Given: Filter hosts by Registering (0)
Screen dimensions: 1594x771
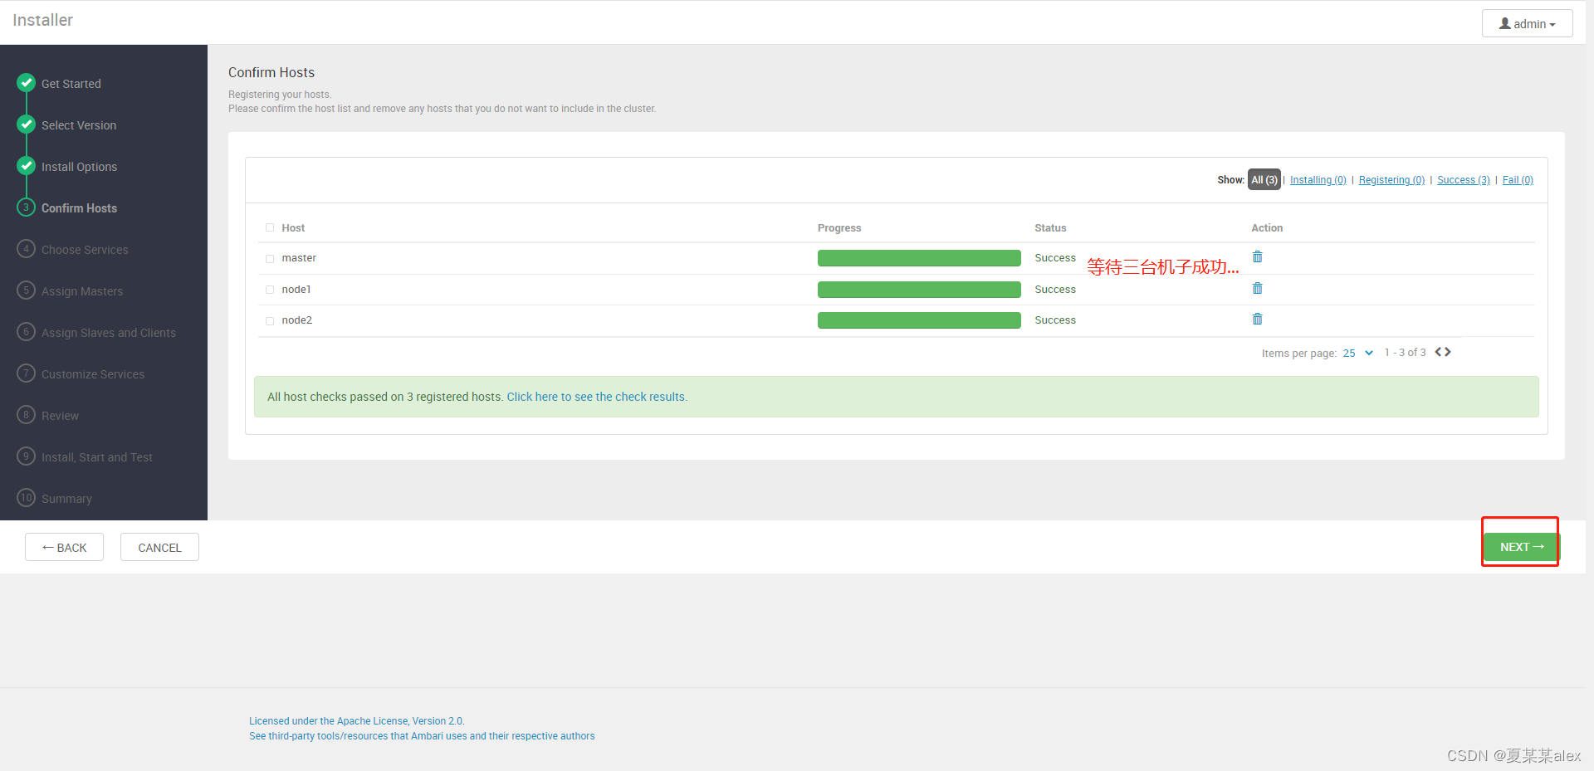Looking at the screenshot, I should (x=1391, y=180).
